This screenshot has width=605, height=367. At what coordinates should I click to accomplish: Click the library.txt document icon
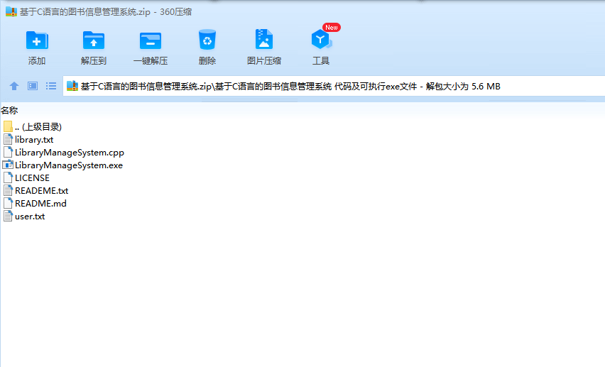coord(8,139)
